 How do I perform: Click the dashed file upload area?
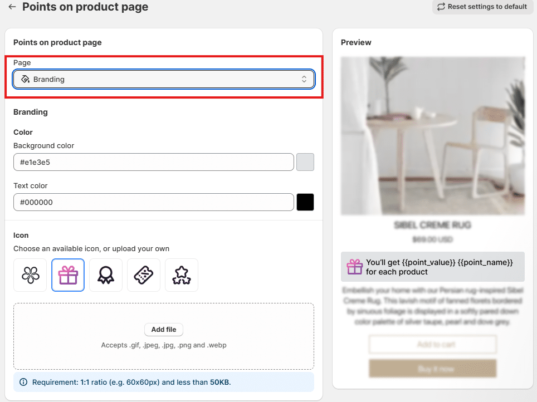pos(163,337)
